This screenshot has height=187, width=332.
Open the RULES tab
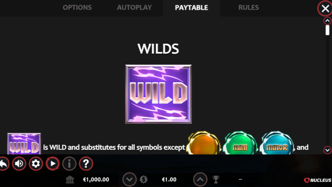248,7
